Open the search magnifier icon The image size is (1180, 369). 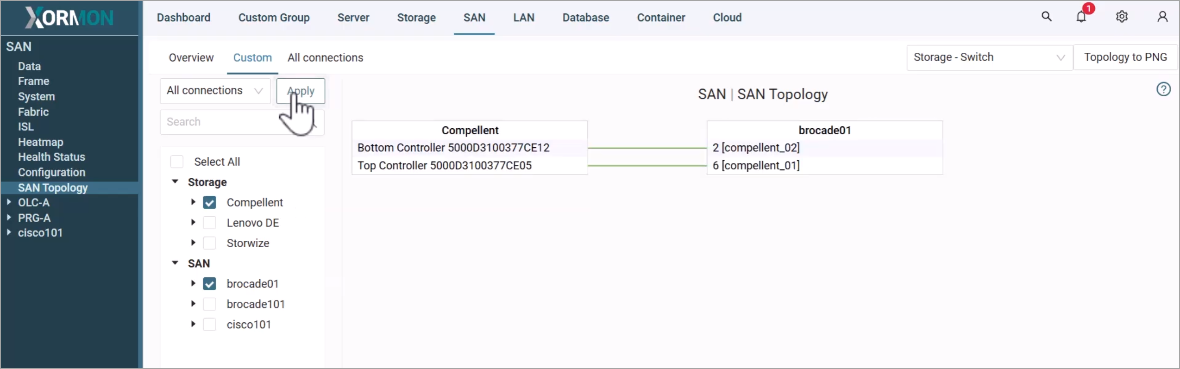coord(1046,17)
